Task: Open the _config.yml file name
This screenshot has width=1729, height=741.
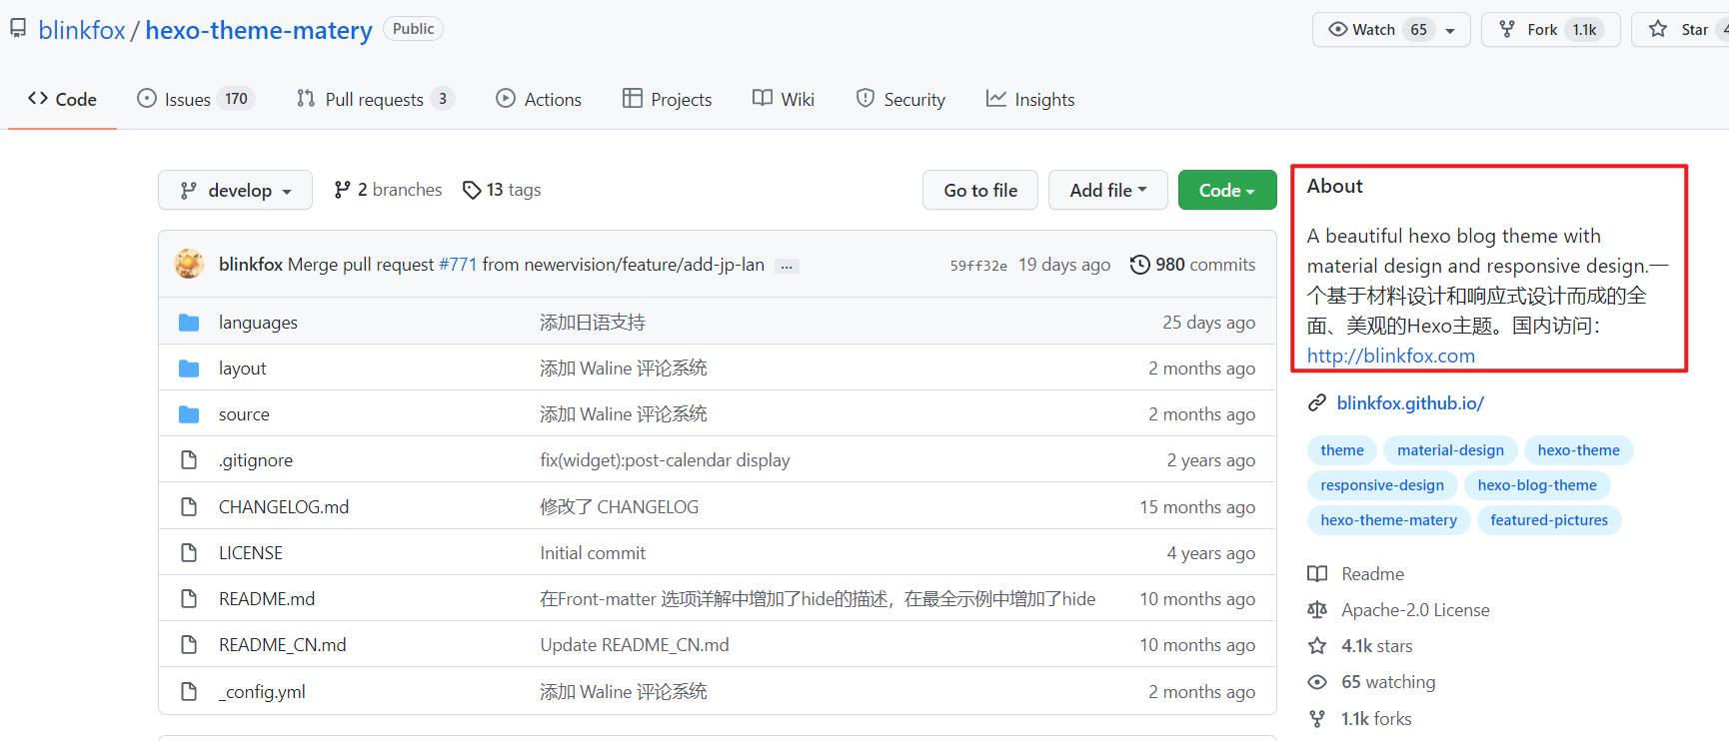Action: [262, 692]
